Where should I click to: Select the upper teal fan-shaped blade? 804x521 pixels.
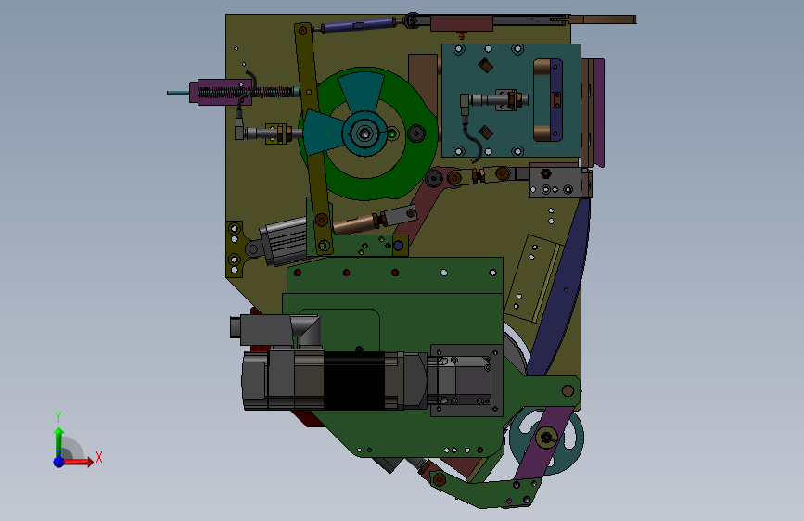tap(362, 91)
